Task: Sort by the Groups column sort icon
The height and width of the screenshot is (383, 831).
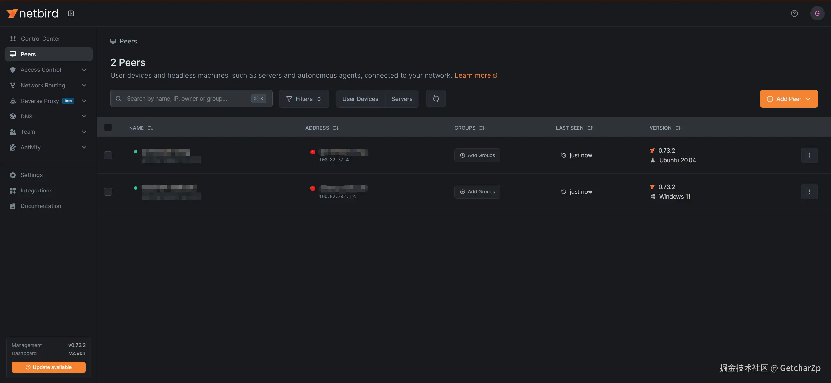Action: coord(482,128)
